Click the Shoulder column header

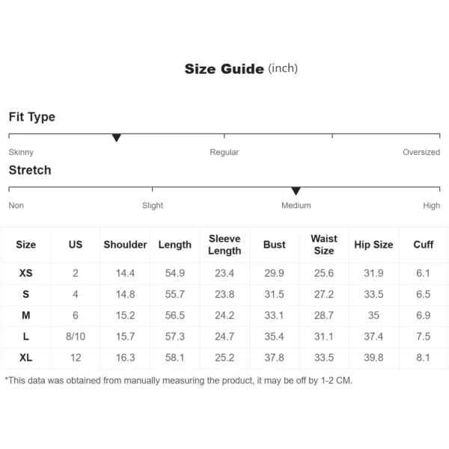tap(125, 245)
